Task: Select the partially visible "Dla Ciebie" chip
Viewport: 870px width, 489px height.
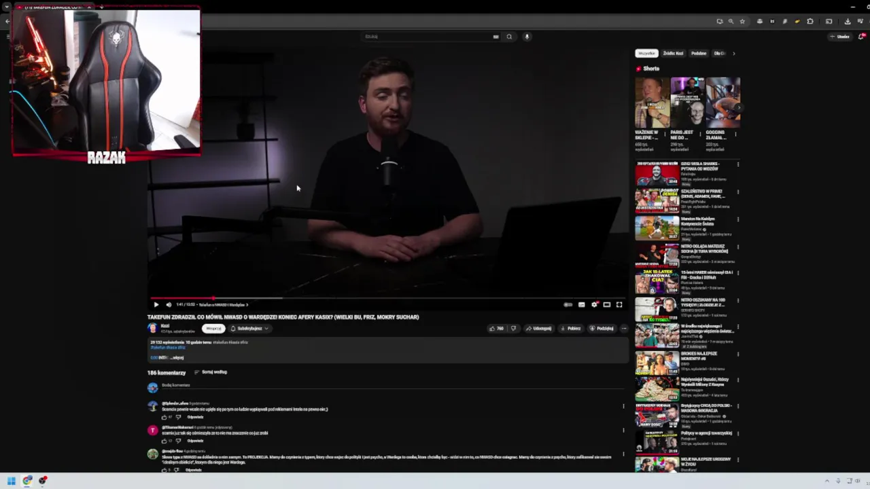Action: [719, 53]
